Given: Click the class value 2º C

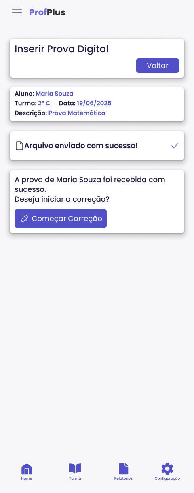Looking at the screenshot, I should [x=44, y=103].
